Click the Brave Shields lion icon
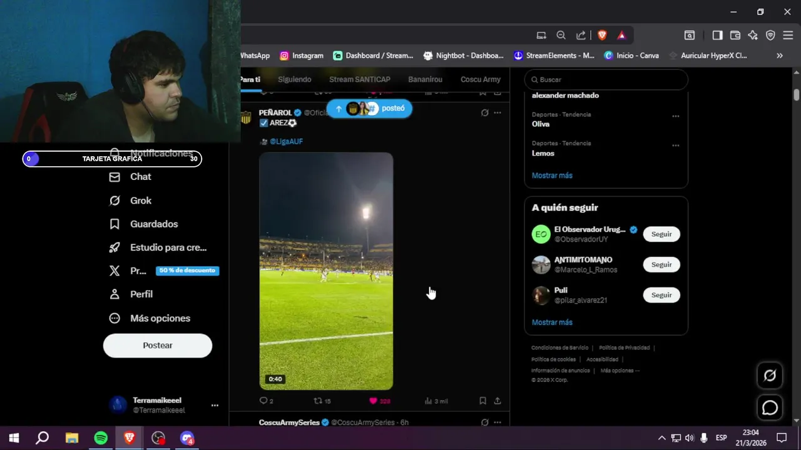 click(602, 36)
